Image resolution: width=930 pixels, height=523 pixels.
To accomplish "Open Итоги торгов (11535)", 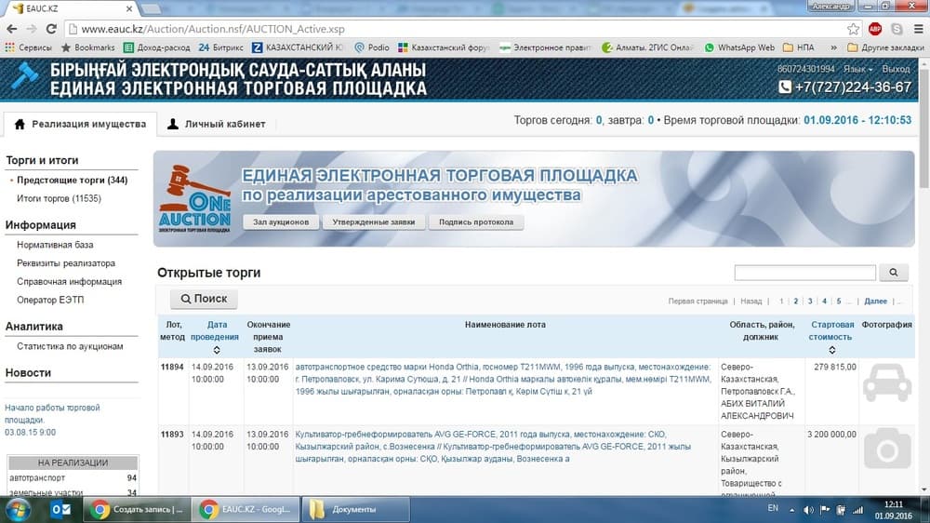I will tap(59, 198).
